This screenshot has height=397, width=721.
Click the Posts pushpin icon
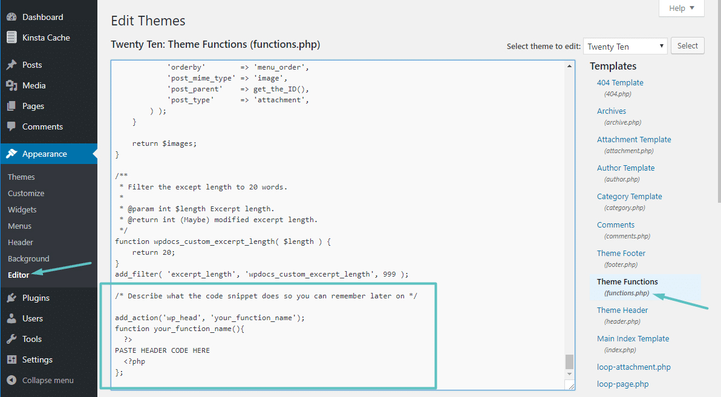[x=11, y=65]
